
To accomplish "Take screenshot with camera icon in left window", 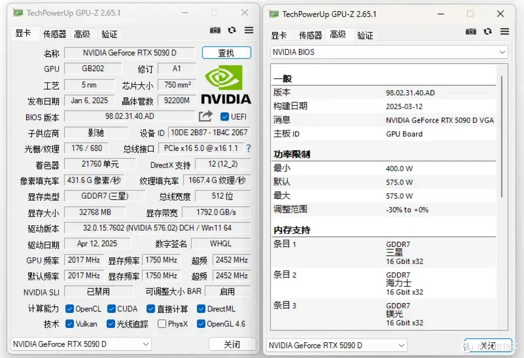I will [x=215, y=31].
